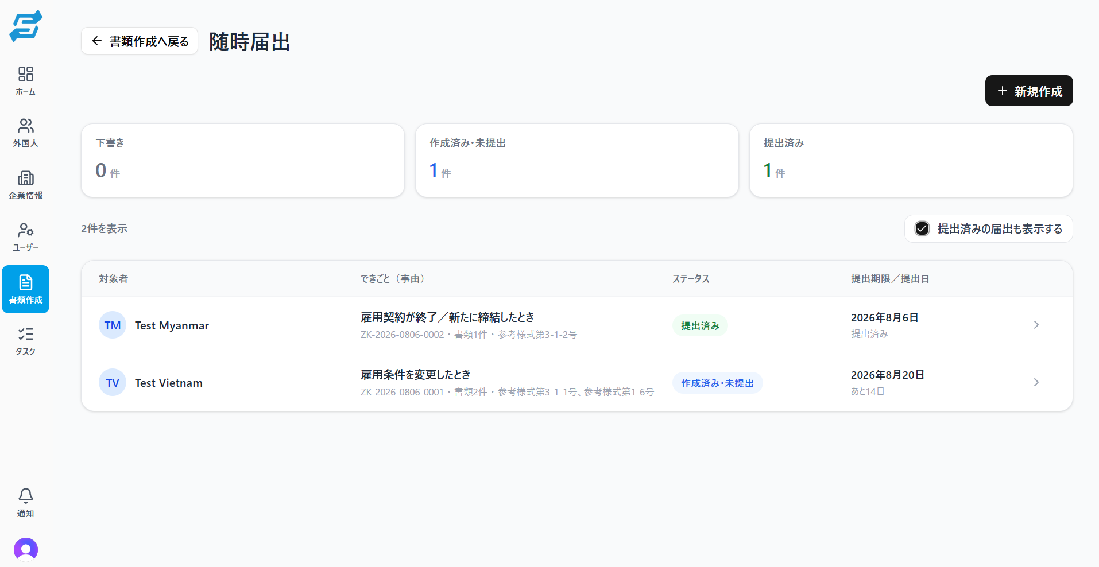Click the TM avatar for Test Myanmar

point(113,325)
